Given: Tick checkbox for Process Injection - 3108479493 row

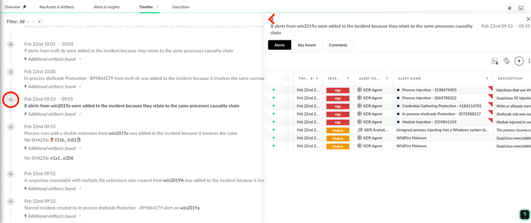Looking at the screenshot, I should coord(287,90).
